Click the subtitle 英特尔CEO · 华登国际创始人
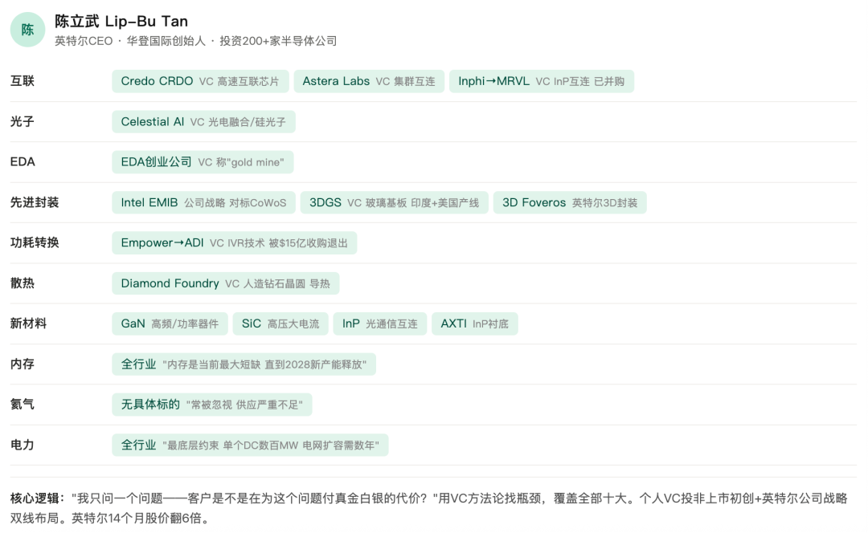This screenshot has height=533, width=868. coord(130,41)
